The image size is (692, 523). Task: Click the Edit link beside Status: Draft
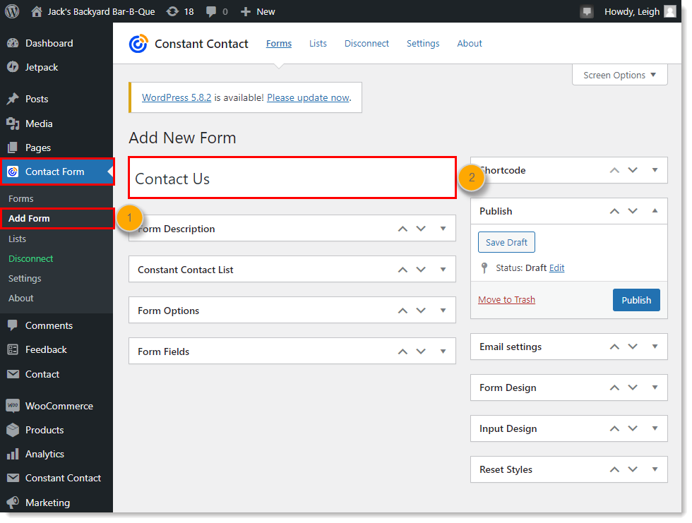click(556, 267)
